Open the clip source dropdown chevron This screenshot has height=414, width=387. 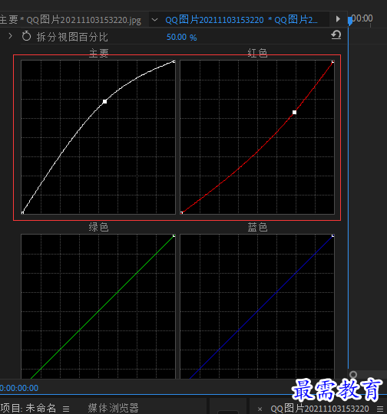click(x=154, y=20)
